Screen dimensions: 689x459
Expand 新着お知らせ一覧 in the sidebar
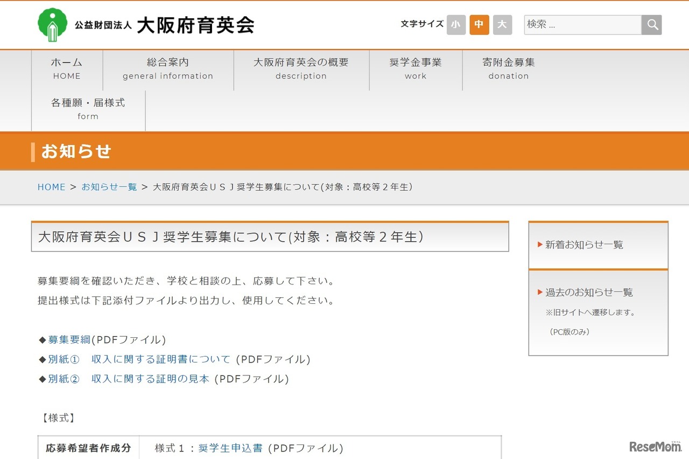[584, 245]
